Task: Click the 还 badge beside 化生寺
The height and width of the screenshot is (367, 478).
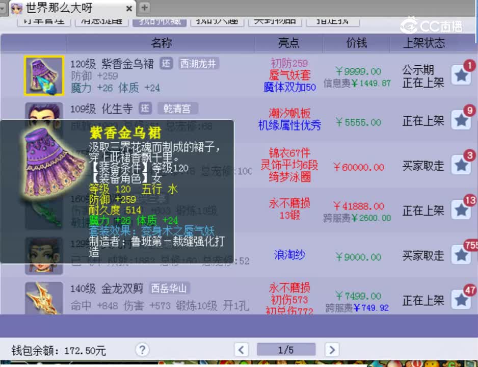Action: (x=145, y=109)
